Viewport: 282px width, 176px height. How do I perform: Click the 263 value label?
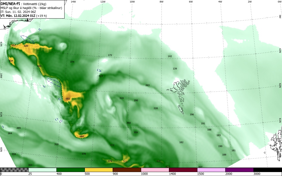[x=147, y=85]
